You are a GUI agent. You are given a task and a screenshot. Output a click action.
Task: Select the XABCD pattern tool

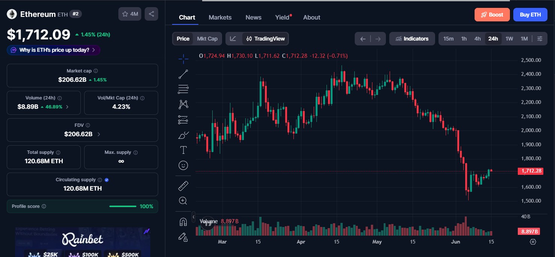(183, 104)
